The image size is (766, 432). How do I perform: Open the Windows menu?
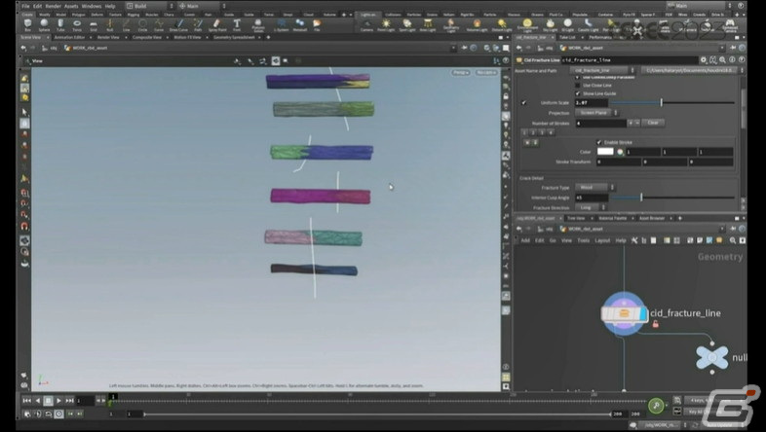[92, 6]
